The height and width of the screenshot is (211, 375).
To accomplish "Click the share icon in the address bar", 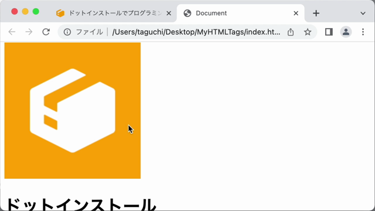I will click(x=291, y=32).
